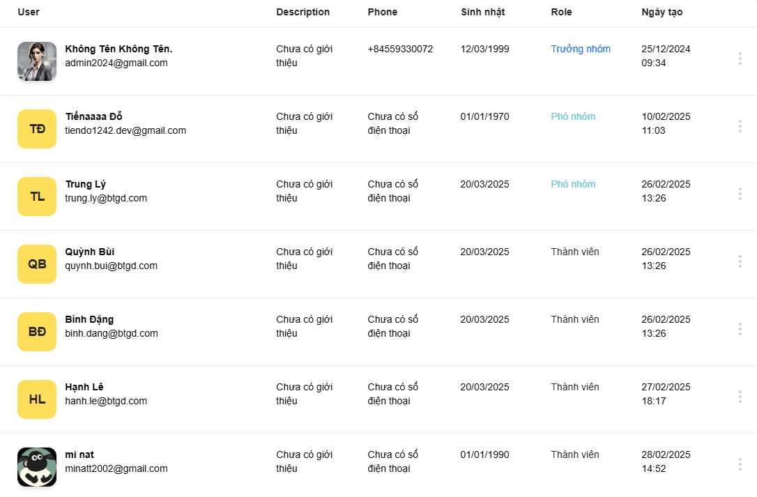The image size is (757, 497).
Task: Click the QB yellow avatar badge
Action: [37, 264]
